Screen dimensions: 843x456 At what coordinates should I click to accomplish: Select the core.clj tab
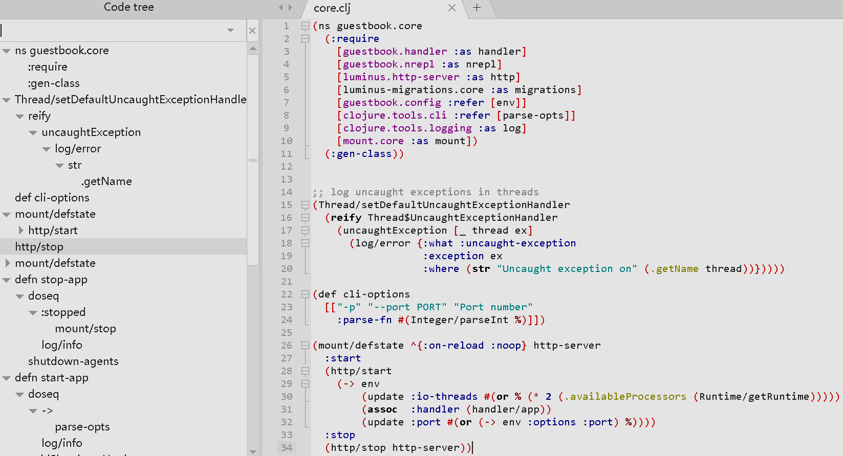pyautogui.click(x=332, y=8)
